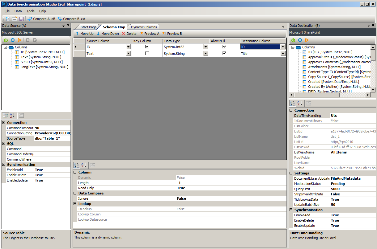Image resolution: width=377 pixels, height=249 pixels.
Task: Pin the Data Source (A) panel
Action: (x=68, y=26)
